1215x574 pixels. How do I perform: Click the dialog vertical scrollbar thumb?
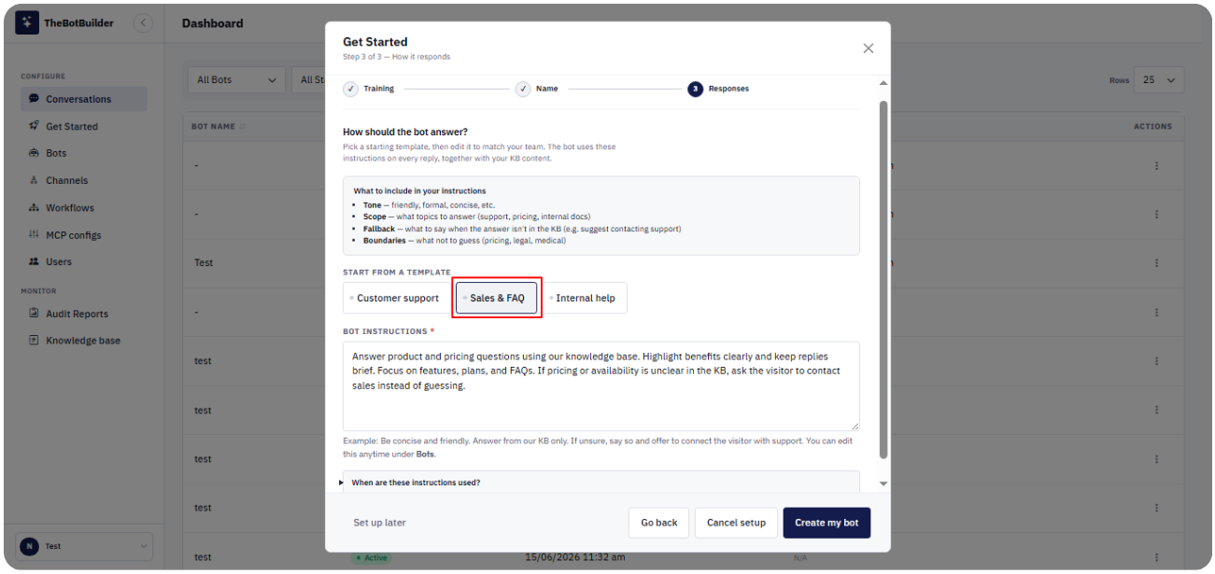click(883, 278)
